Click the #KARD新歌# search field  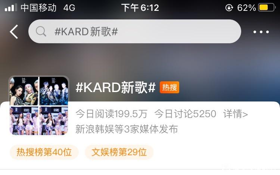[x=135, y=31]
